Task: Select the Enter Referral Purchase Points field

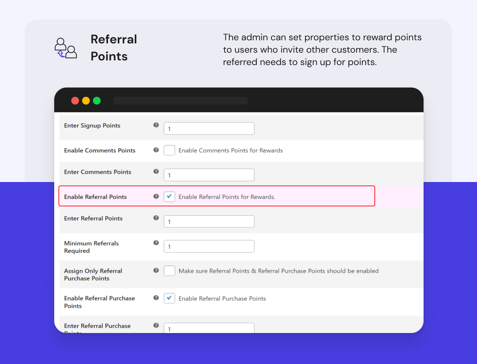Action: tap(209, 328)
